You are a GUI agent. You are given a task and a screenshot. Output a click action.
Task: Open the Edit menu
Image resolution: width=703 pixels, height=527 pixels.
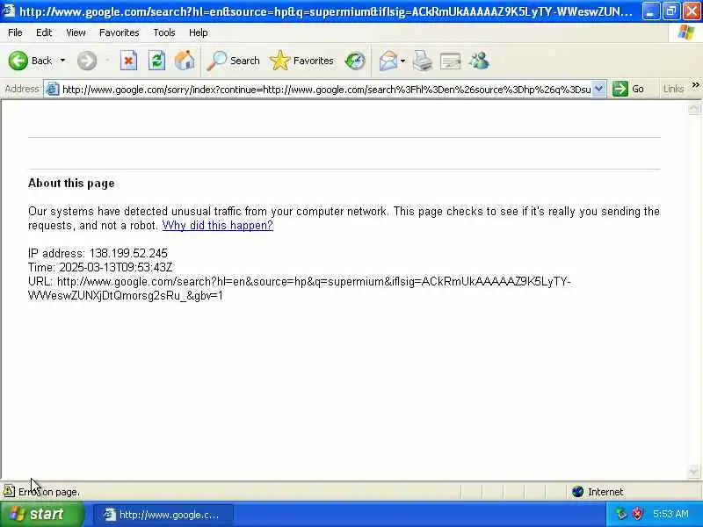tap(44, 32)
